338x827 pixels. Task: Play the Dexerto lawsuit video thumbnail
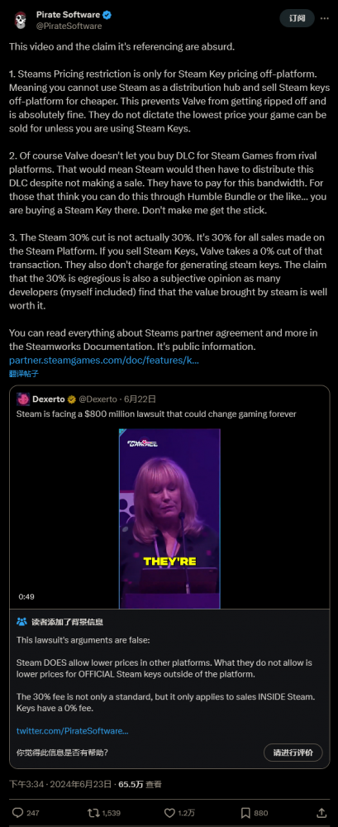coord(169,519)
